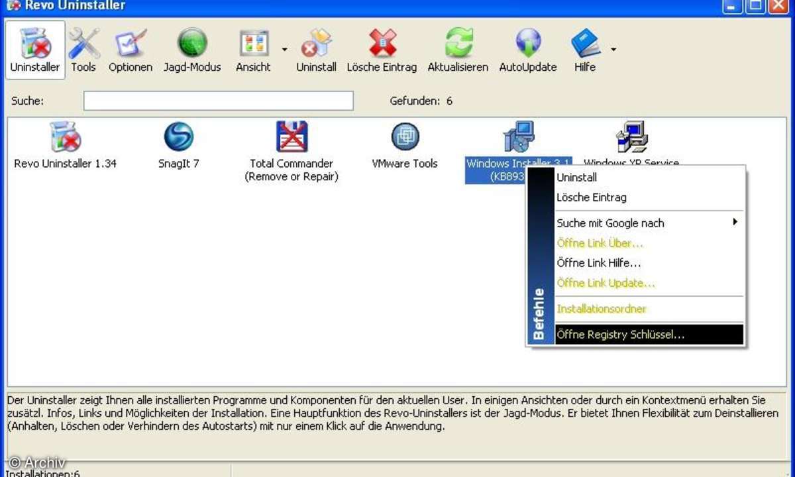Screen dimensions: 795x477
Task: Open the Tools section
Action: (x=83, y=50)
